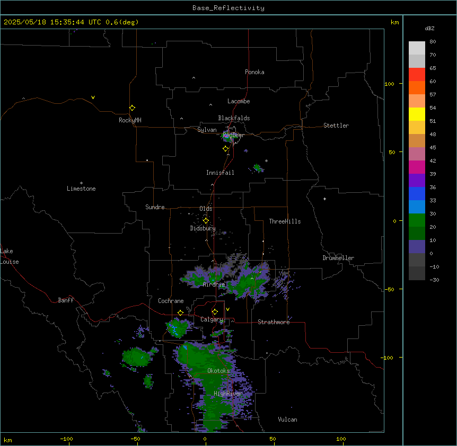Click the RedDeer city label
Screen dimensions: 457x446
(x=233, y=135)
